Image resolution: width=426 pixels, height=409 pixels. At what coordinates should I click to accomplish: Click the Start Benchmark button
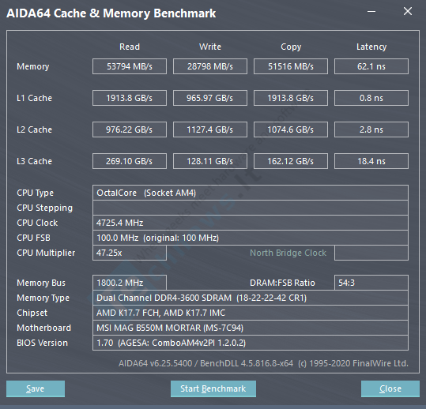pyautogui.click(x=213, y=388)
